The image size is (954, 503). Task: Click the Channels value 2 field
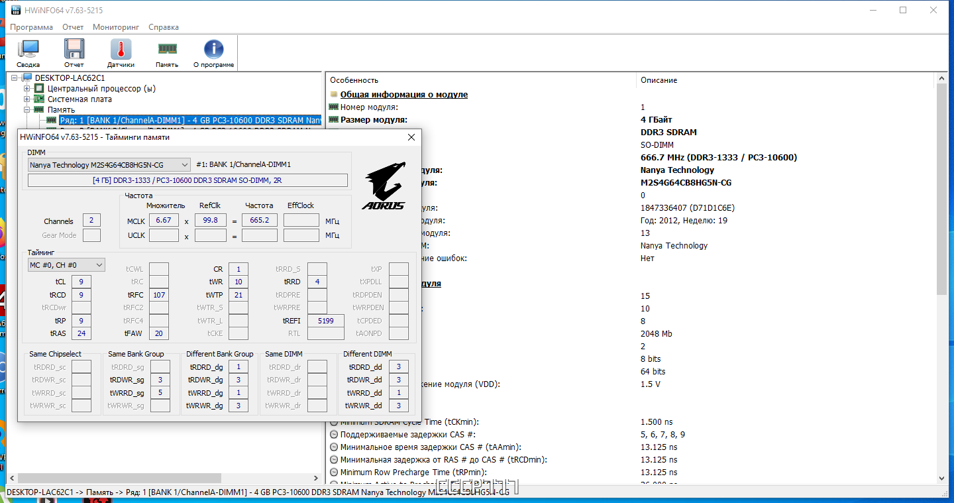pos(91,221)
